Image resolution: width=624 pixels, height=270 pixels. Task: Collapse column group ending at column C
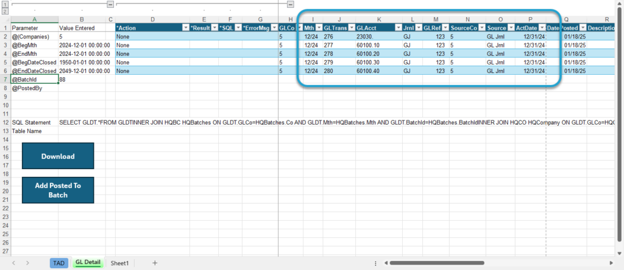pos(111,4)
